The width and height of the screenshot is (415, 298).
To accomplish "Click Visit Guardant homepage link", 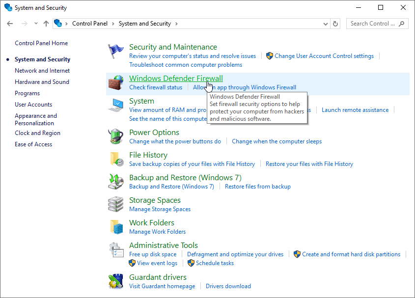I will 162,286.
